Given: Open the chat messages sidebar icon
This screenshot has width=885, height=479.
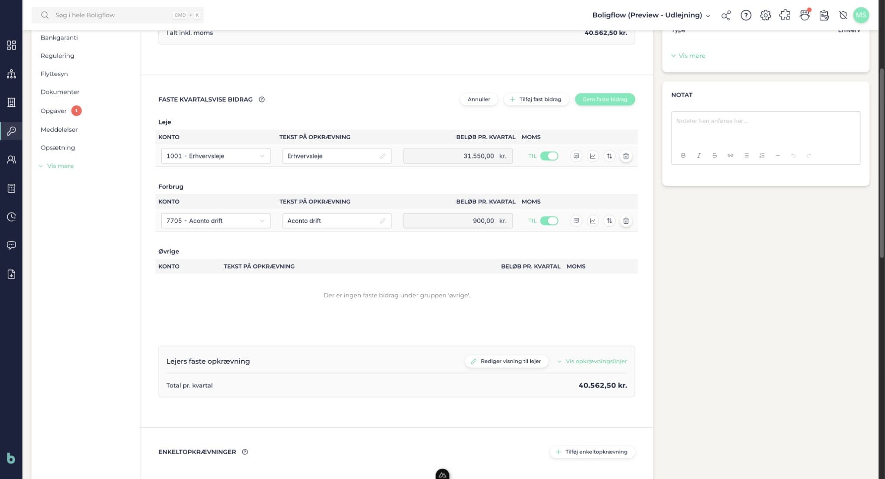Looking at the screenshot, I should pos(11,245).
